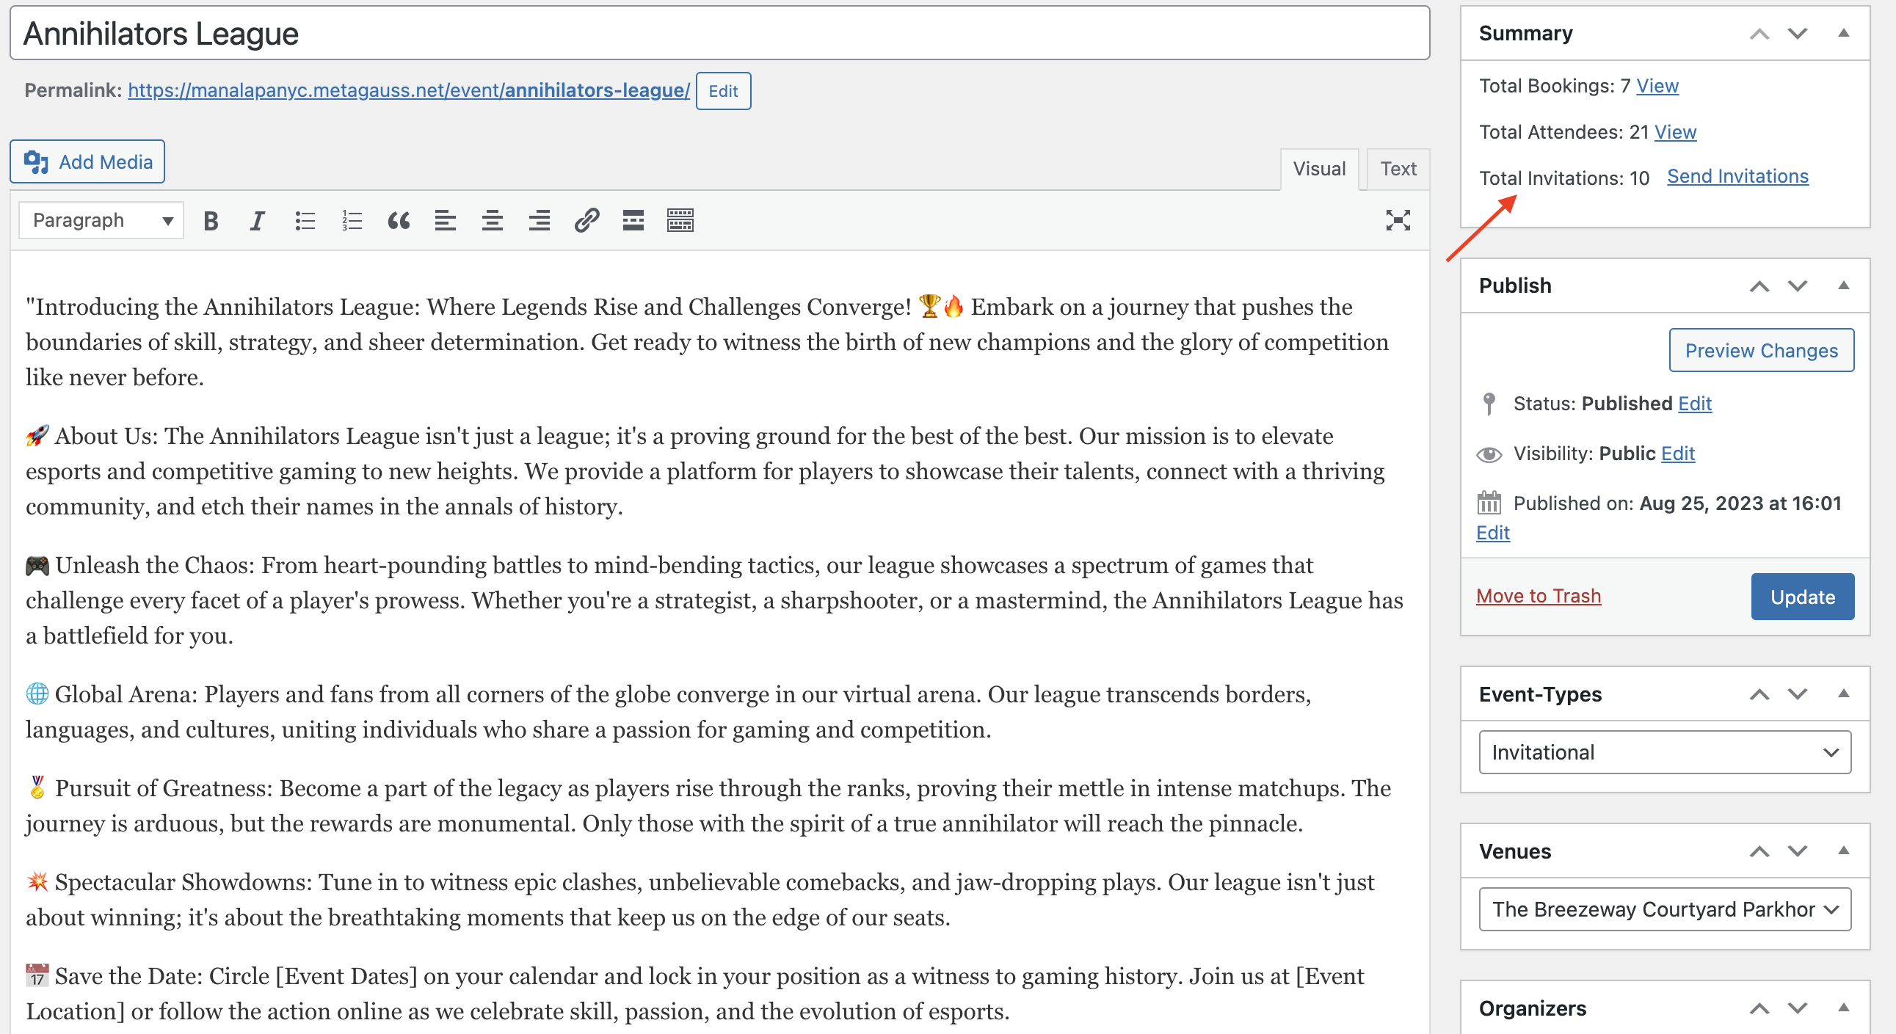The height and width of the screenshot is (1034, 1896).
Task: Open the Breezeway Courtyard venue dropdown
Action: 1664,910
